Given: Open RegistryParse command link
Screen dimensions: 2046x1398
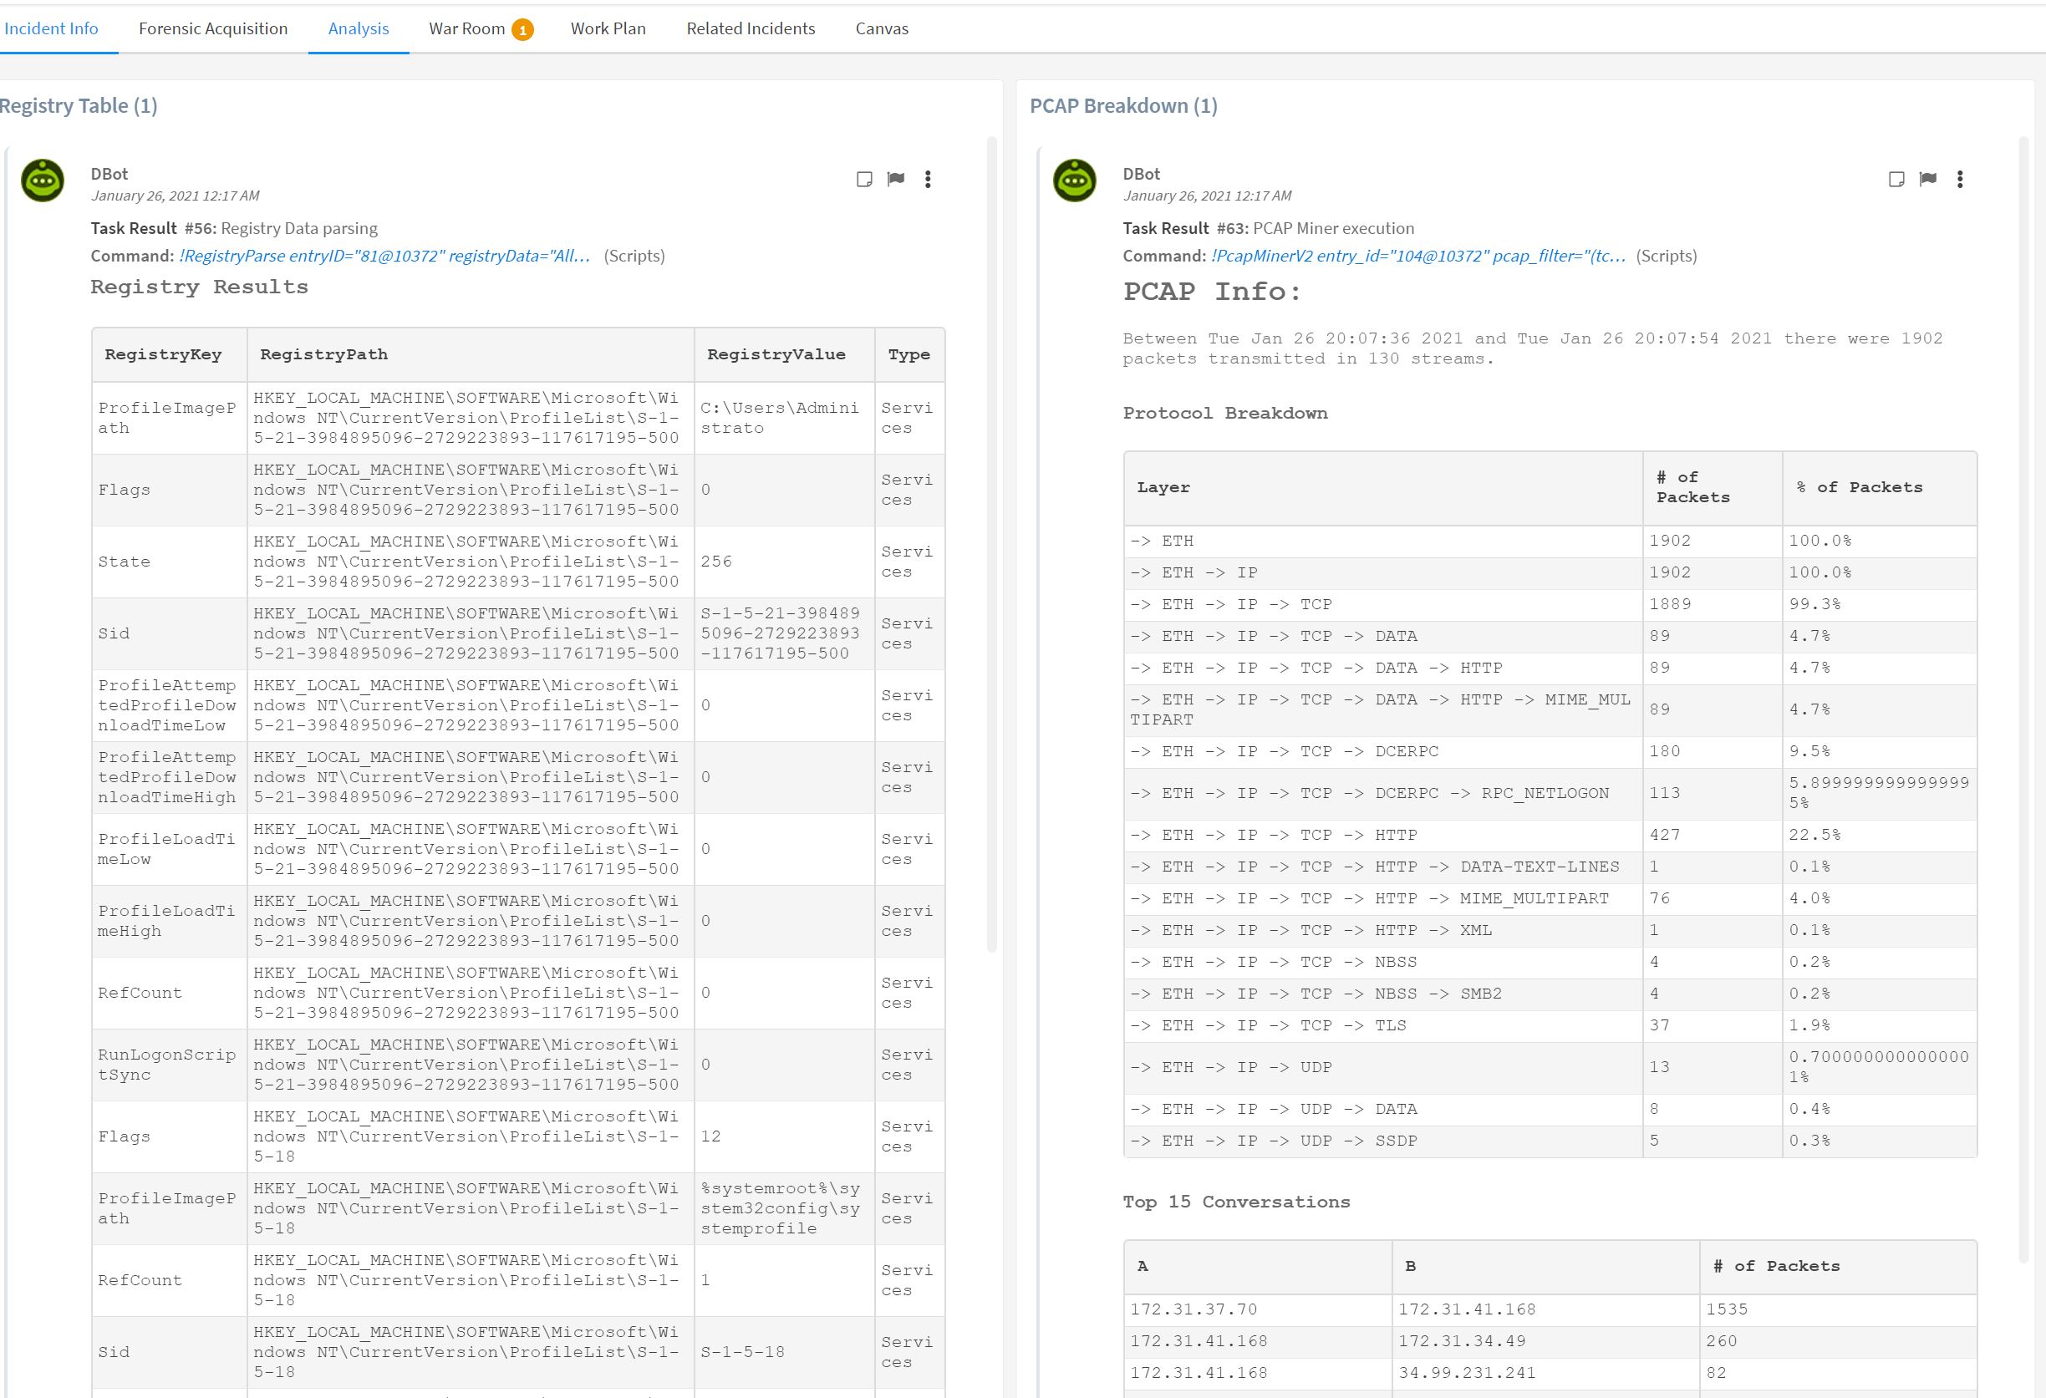Looking at the screenshot, I should [x=384, y=256].
